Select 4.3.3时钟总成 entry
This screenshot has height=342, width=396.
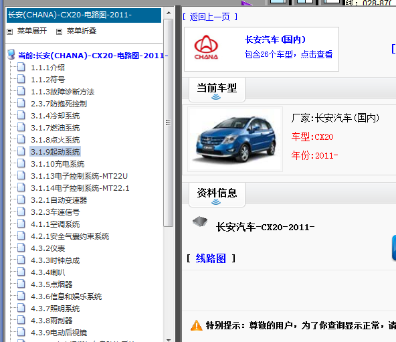coord(55,260)
